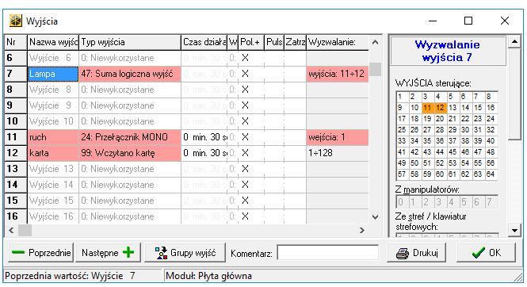Click the Nr column header
The image size is (527, 287).
pos(16,42)
